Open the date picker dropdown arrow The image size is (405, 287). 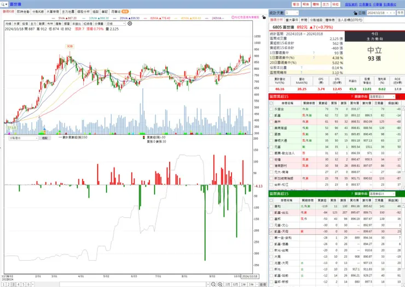(387, 13)
